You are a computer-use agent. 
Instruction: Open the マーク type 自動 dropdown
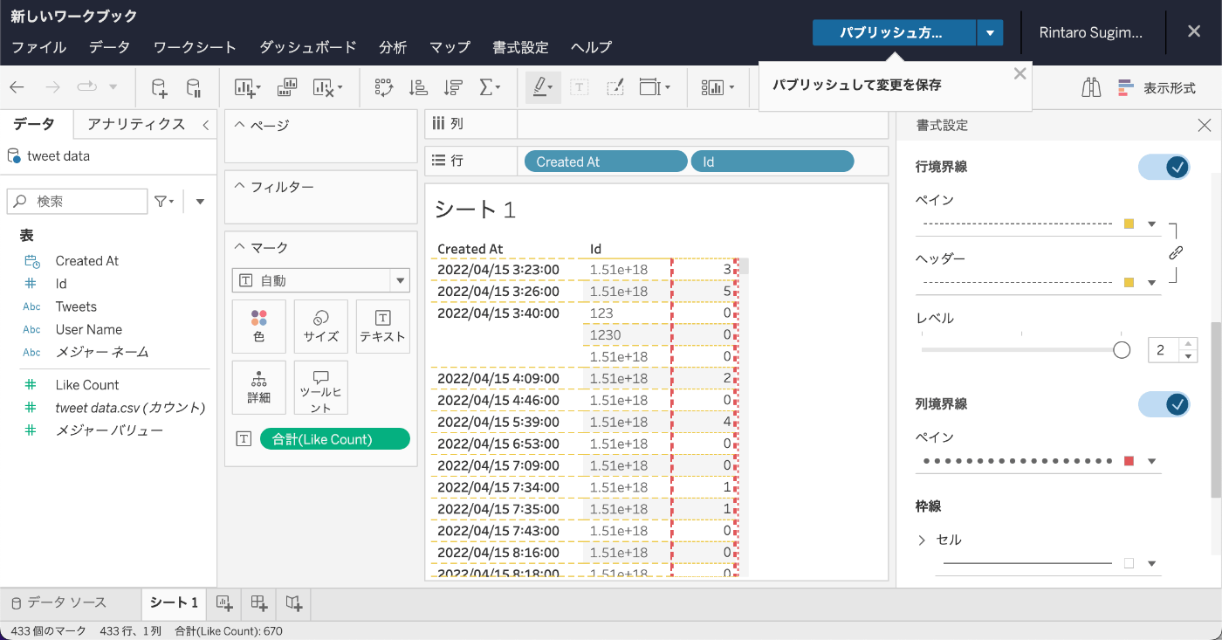point(320,280)
